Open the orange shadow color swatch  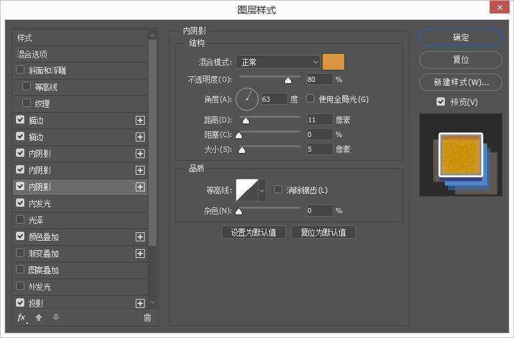point(333,61)
